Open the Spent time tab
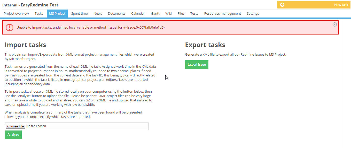Image resolution: width=351 pixels, height=148 pixels. click(x=79, y=13)
